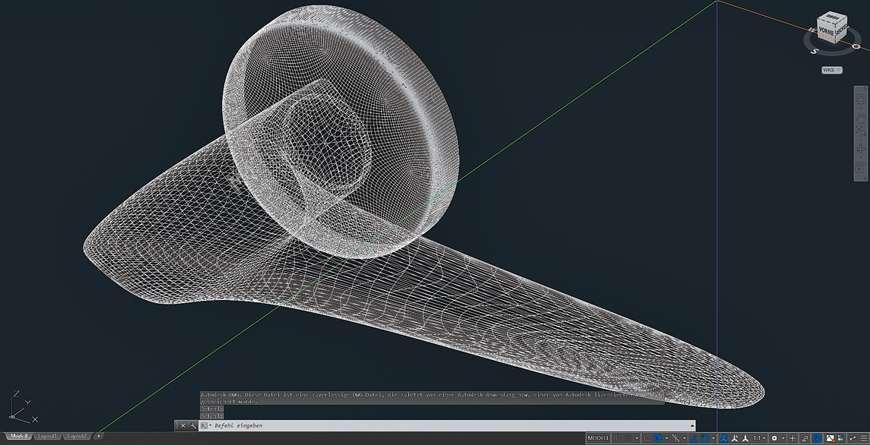Click the isolate objects icon
Screen dimensions: 870x445
pos(805,438)
